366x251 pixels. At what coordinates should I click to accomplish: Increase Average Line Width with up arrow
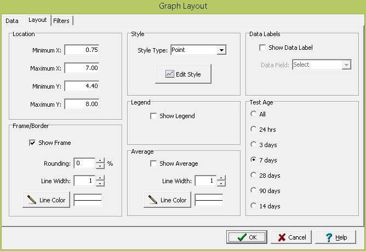tap(221, 178)
